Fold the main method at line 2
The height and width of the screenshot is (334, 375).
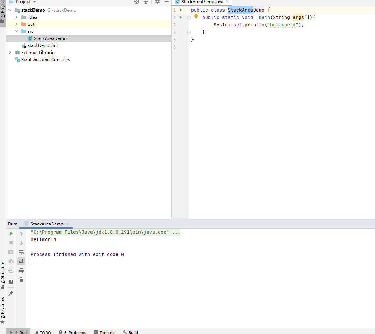(x=189, y=18)
